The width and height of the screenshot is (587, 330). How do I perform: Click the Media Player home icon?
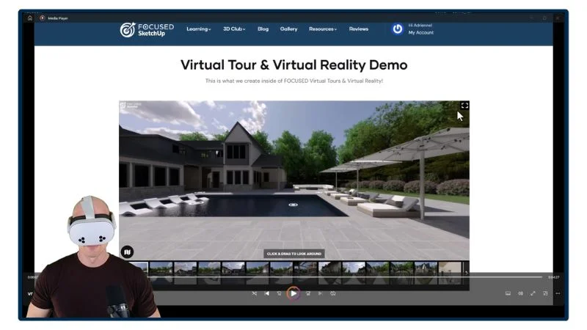(x=30, y=18)
